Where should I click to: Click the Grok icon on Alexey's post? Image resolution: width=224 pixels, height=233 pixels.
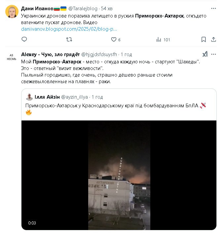[x=205, y=54]
